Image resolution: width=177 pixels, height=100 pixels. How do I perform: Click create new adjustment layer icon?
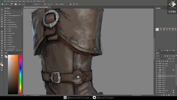pos(166,95)
